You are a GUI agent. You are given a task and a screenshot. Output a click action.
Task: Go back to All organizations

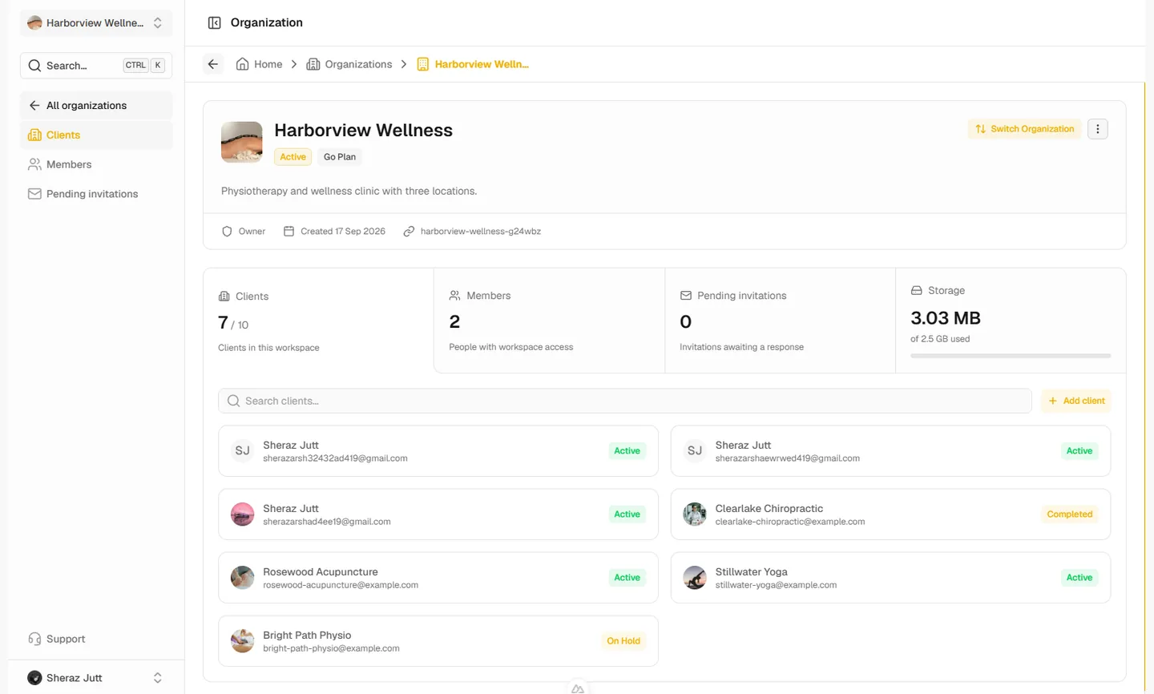tap(96, 105)
